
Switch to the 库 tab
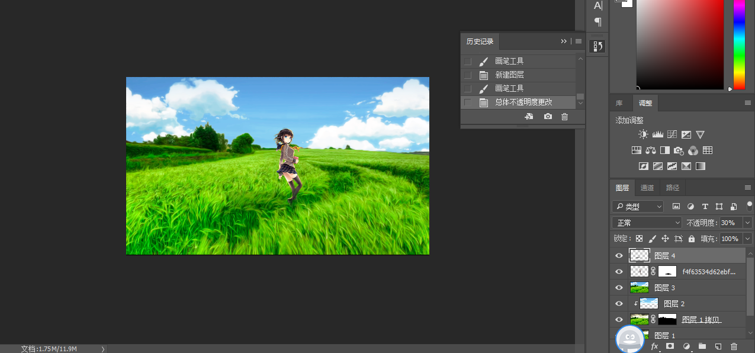click(619, 103)
